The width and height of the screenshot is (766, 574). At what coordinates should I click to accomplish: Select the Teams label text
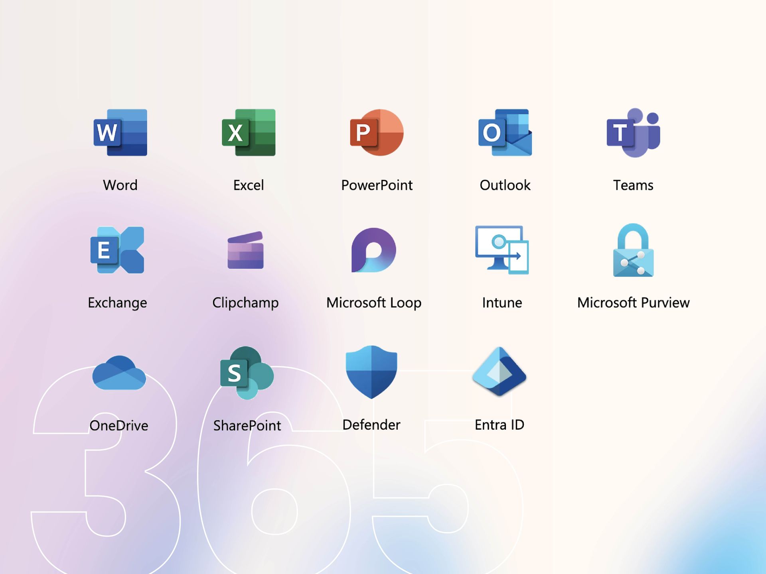[x=634, y=185]
